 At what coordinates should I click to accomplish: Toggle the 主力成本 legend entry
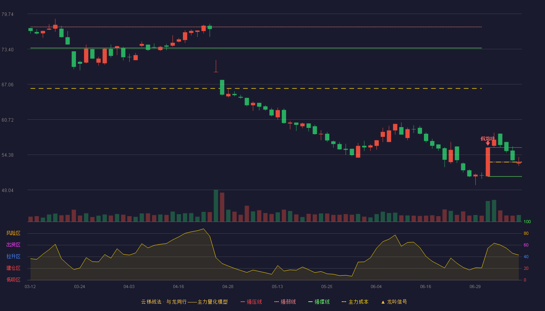(355, 302)
